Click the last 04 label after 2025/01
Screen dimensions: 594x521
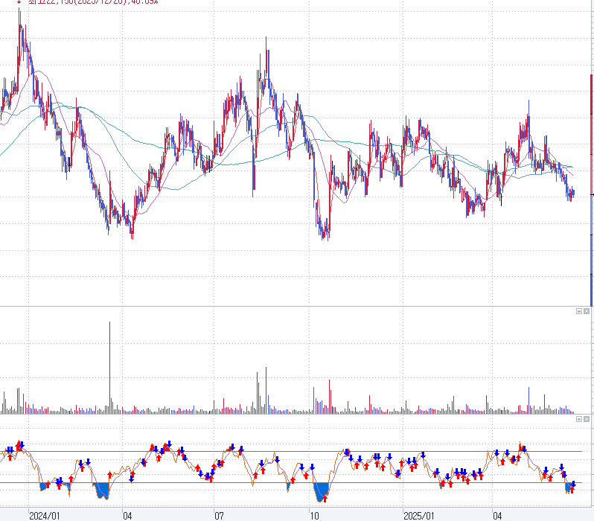(497, 515)
